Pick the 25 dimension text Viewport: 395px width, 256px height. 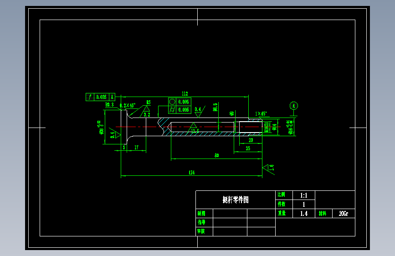[x=248, y=148]
